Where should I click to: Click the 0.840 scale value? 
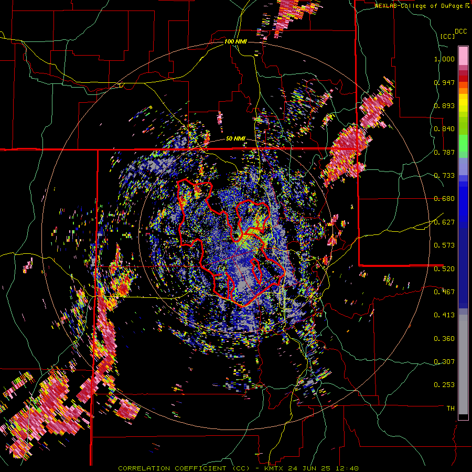444,129
